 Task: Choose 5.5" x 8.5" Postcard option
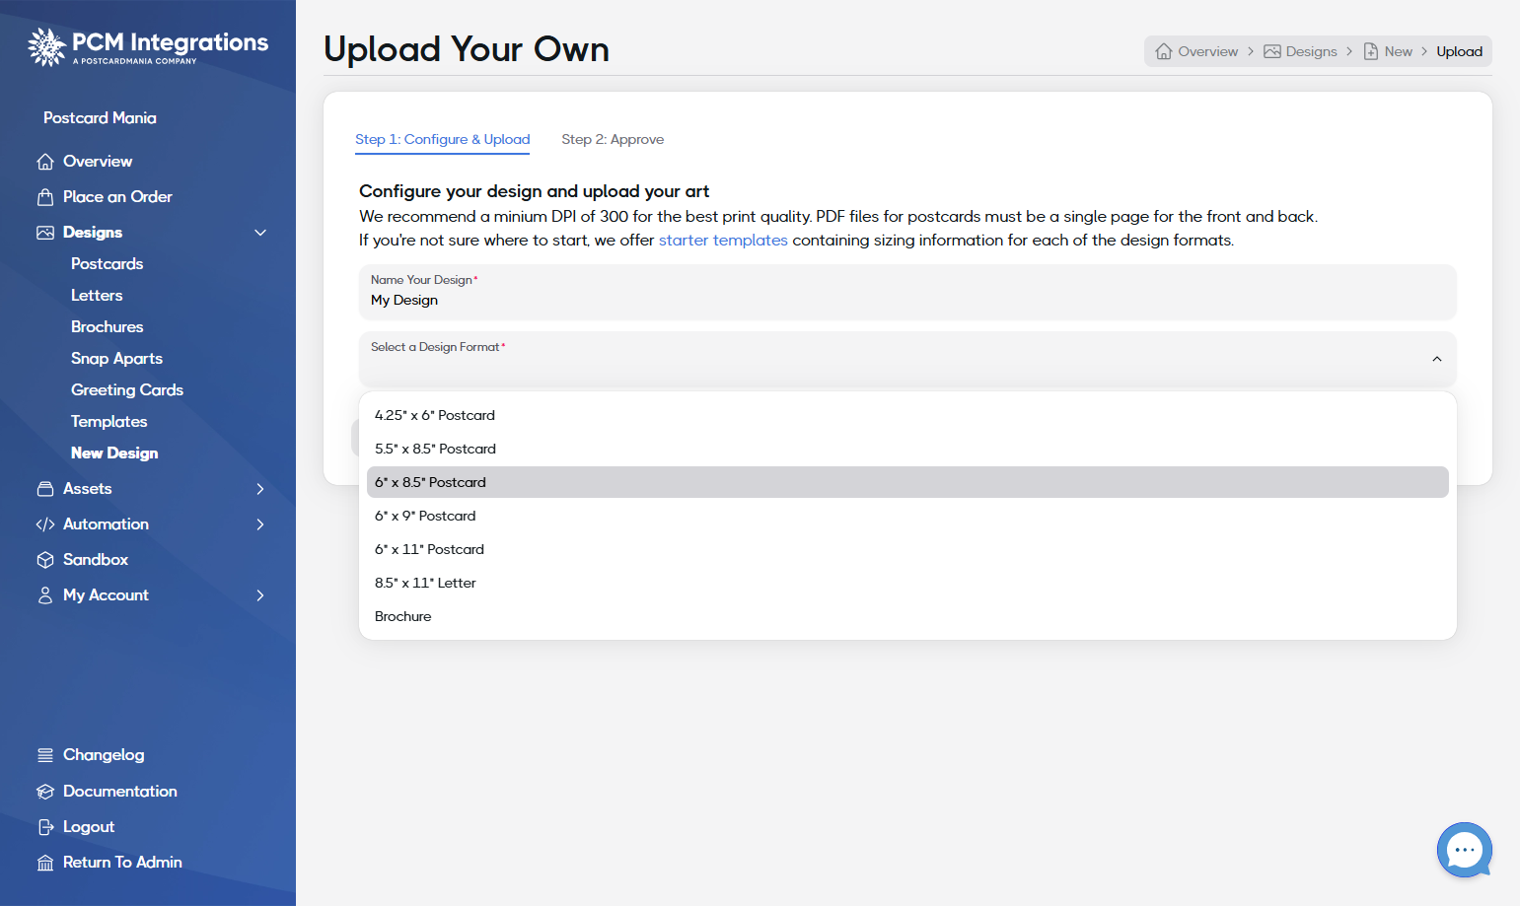tap(907, 449)
